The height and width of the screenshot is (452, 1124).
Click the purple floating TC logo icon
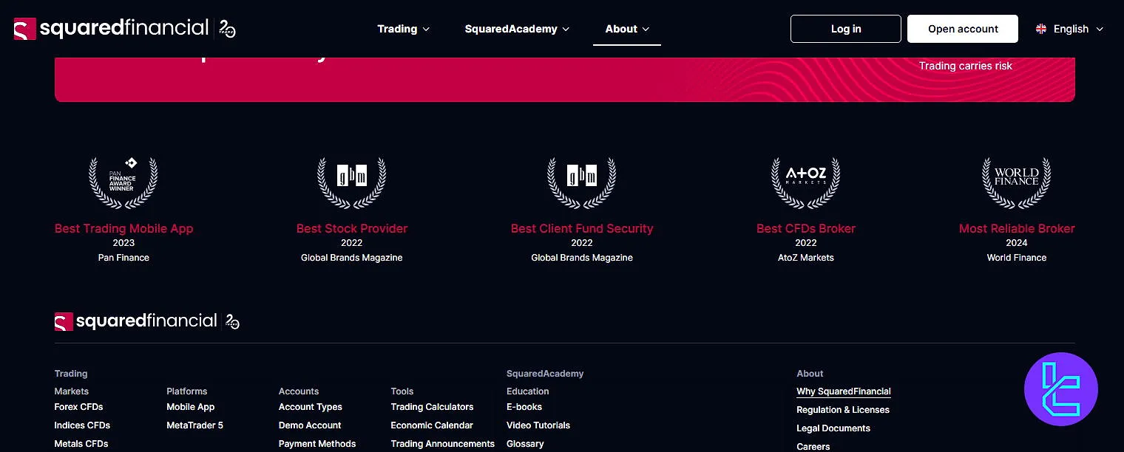(x=1060, y=389)
